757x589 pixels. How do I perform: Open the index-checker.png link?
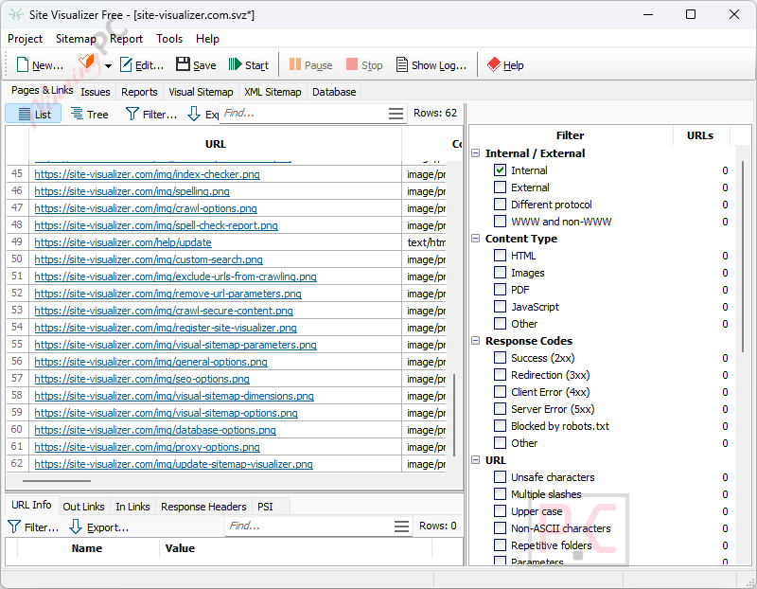click(147, 174)
